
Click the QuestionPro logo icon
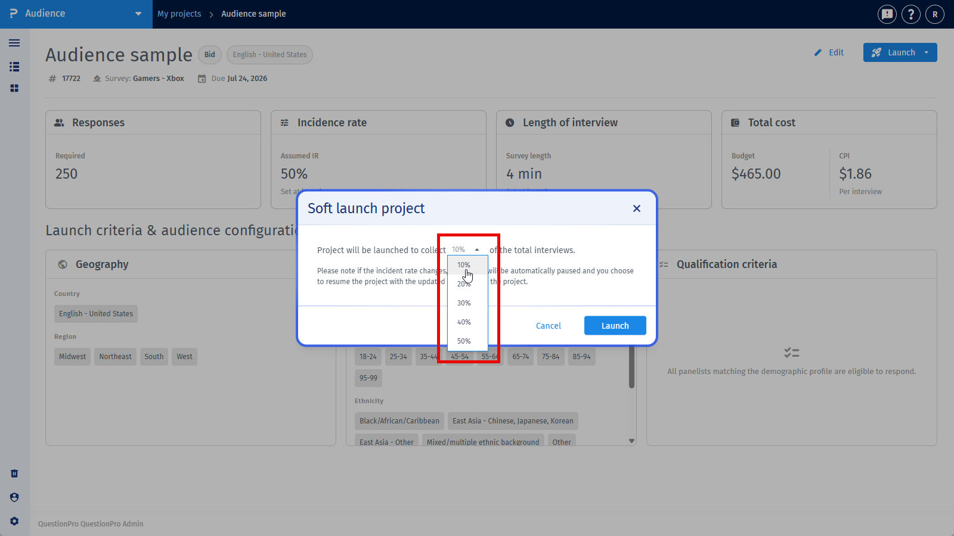pos(14,14)
